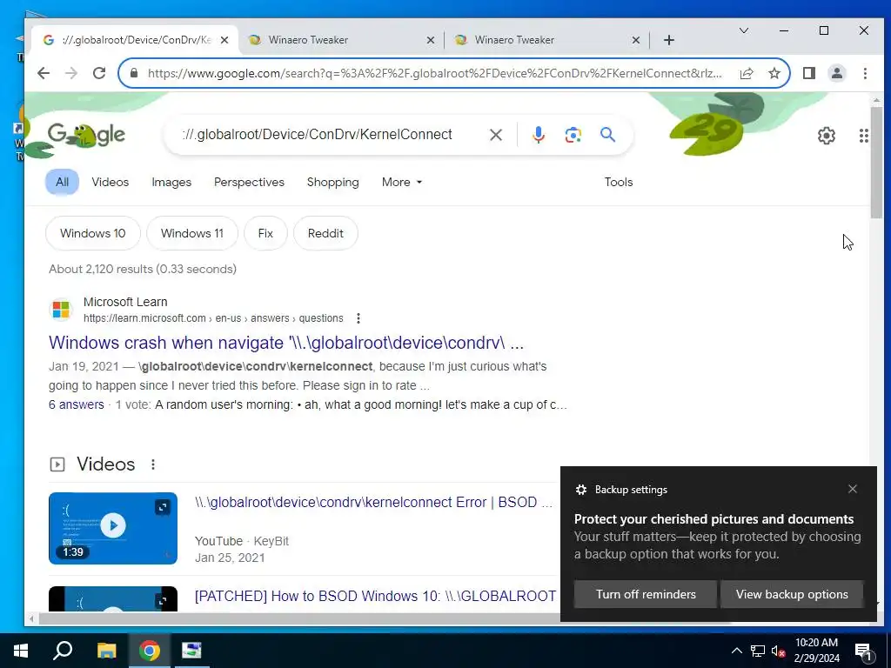Show hidden system tray icons
This screenshot has width=891, height=668.
click(736, 651)
